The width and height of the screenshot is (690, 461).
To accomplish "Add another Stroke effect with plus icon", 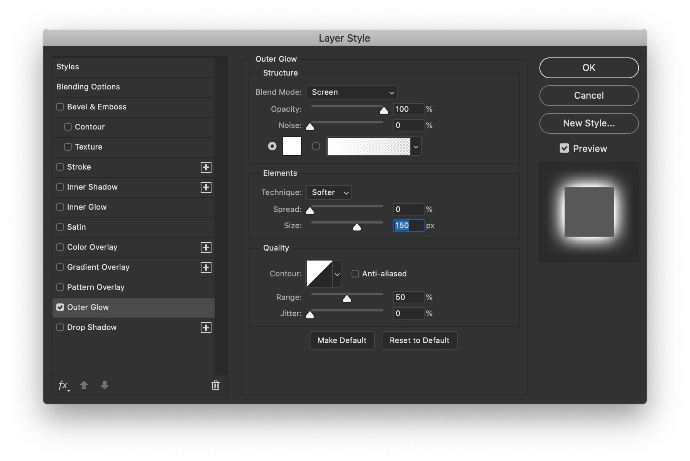I will (x=206, y=167).
